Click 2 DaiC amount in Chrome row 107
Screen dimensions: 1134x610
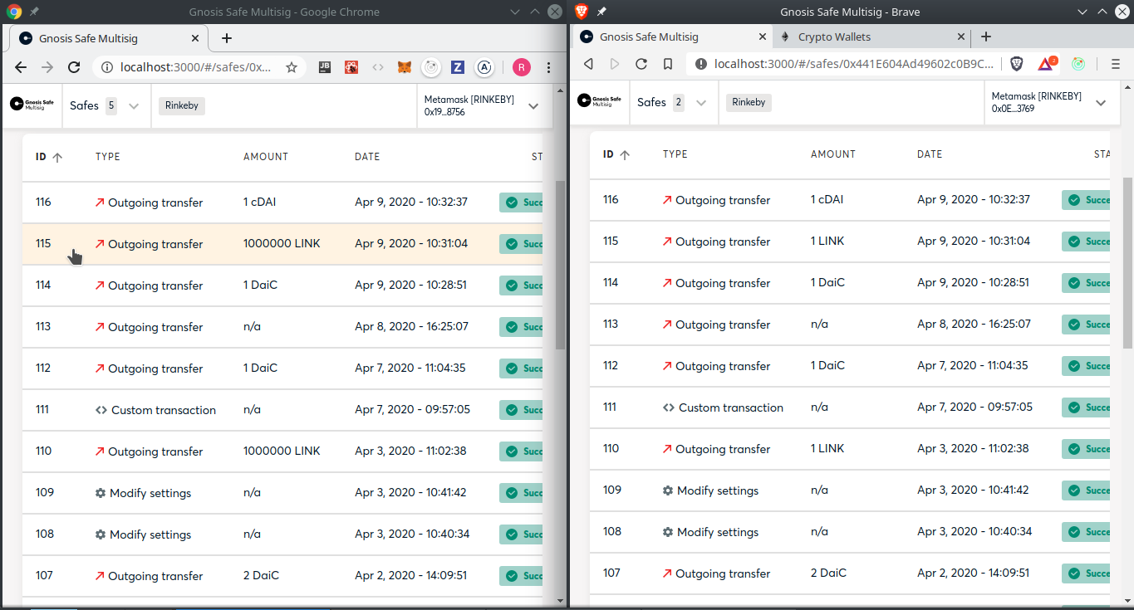pos(261,576)
